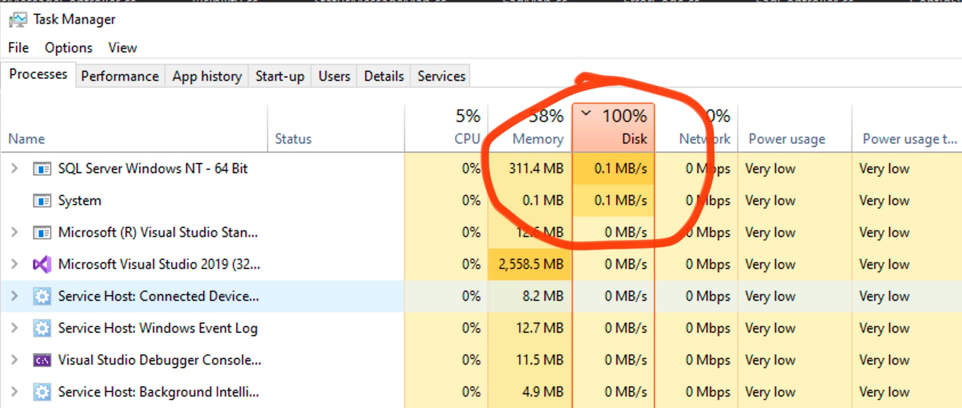
Task: Select the Processes tab
Action: pos(38,75)
